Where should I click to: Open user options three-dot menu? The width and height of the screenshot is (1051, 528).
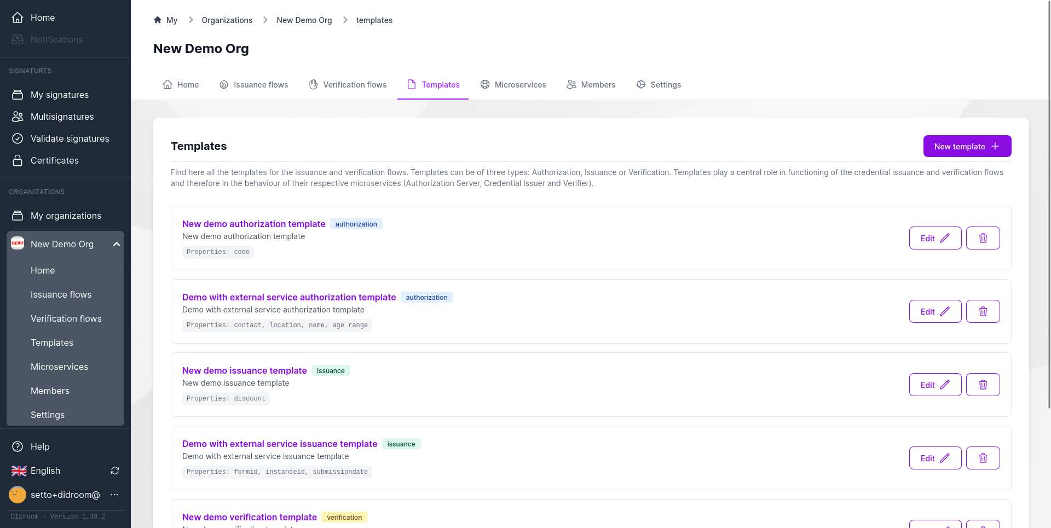[x=114, y=495]
